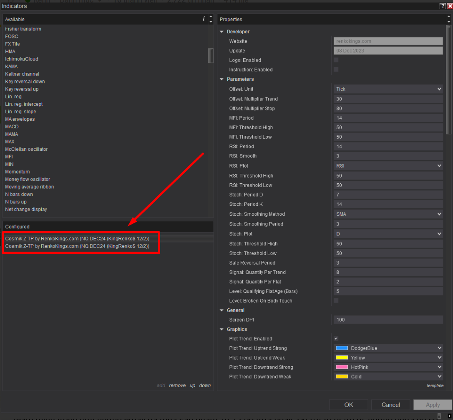Open Plot Trend: Downtrend Weak color dropdown

[388, 377]
